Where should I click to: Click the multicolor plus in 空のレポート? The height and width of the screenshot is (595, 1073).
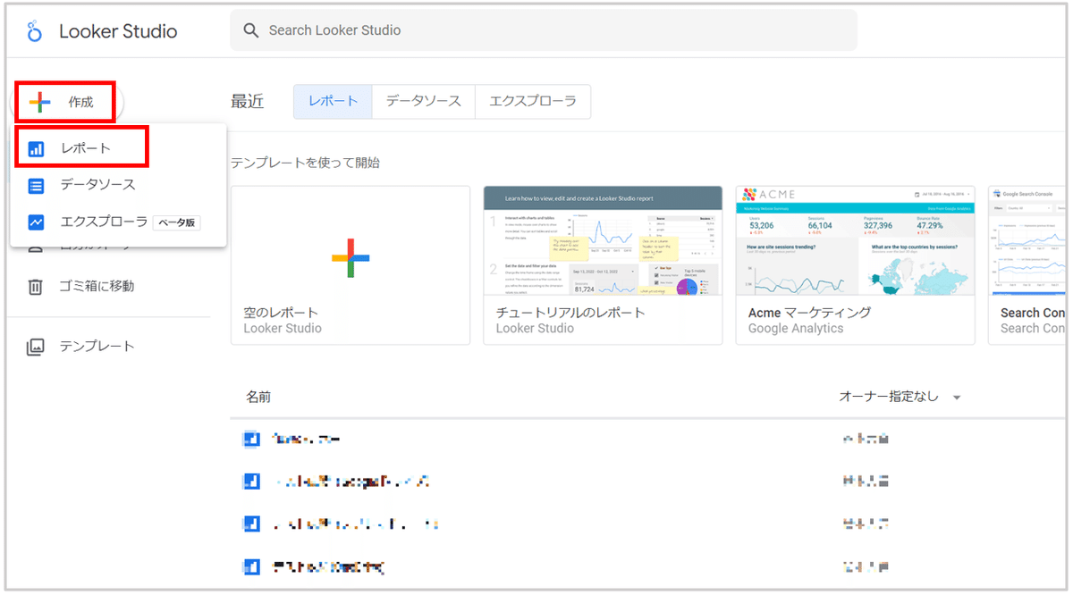click(x=351, y=257)
